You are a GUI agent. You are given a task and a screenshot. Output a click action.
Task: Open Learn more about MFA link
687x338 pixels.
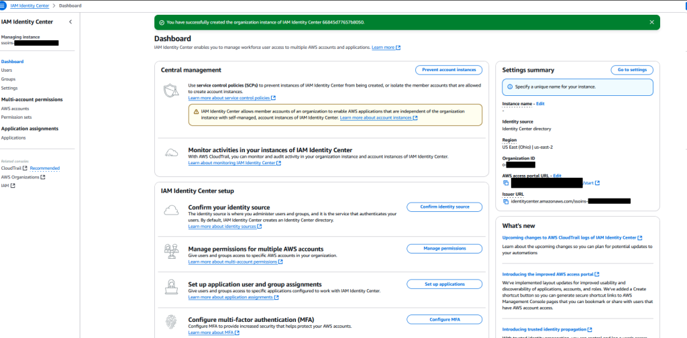(x=214, y=333)
